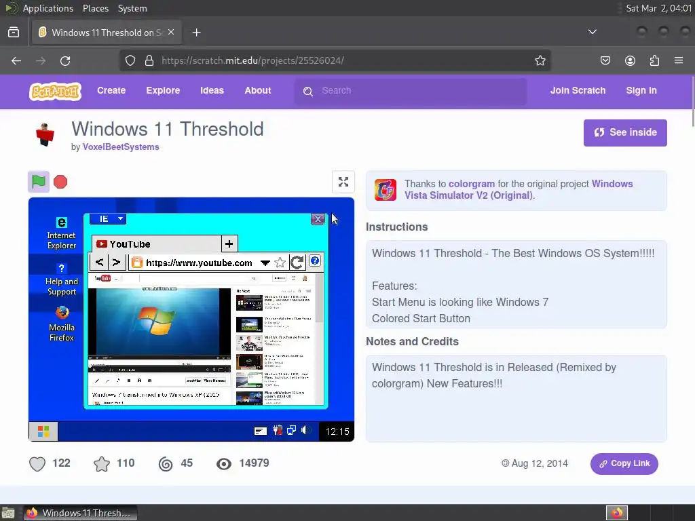Stop the project with the red stop sign
Viewport: 695px width, 521px height.
point(60,182)
